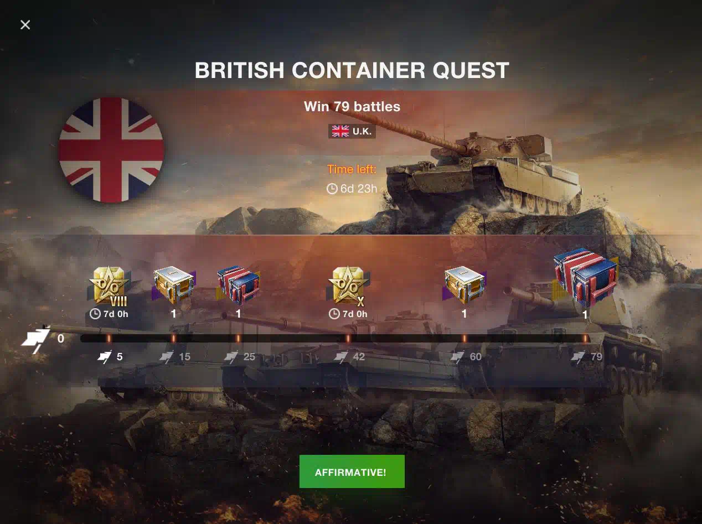
Task: Click the clock icon next to 6d 23h
Action: 332,189
